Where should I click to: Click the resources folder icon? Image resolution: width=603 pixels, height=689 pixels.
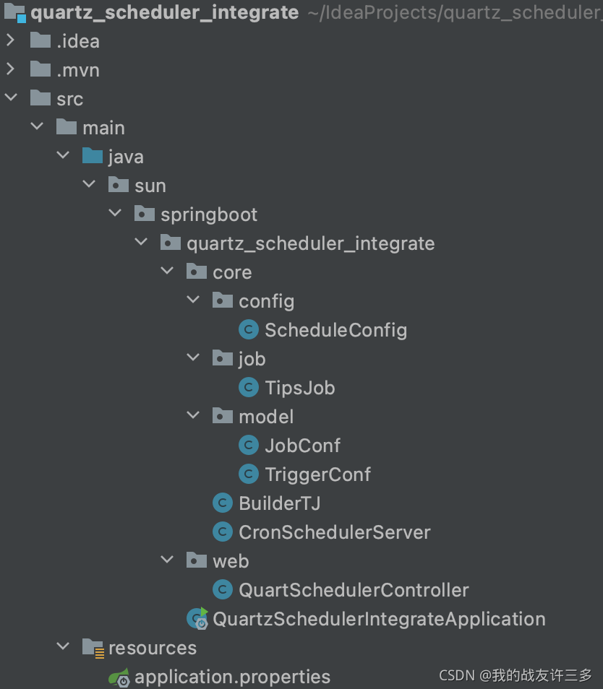[93, 648]
